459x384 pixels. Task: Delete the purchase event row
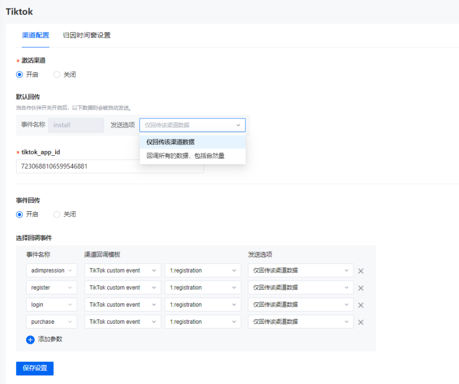pos(360,322)
